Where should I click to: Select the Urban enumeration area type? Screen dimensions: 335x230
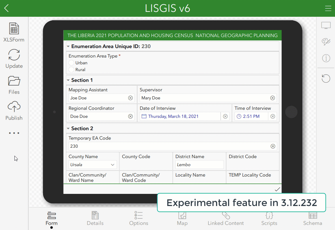(71, 63)
